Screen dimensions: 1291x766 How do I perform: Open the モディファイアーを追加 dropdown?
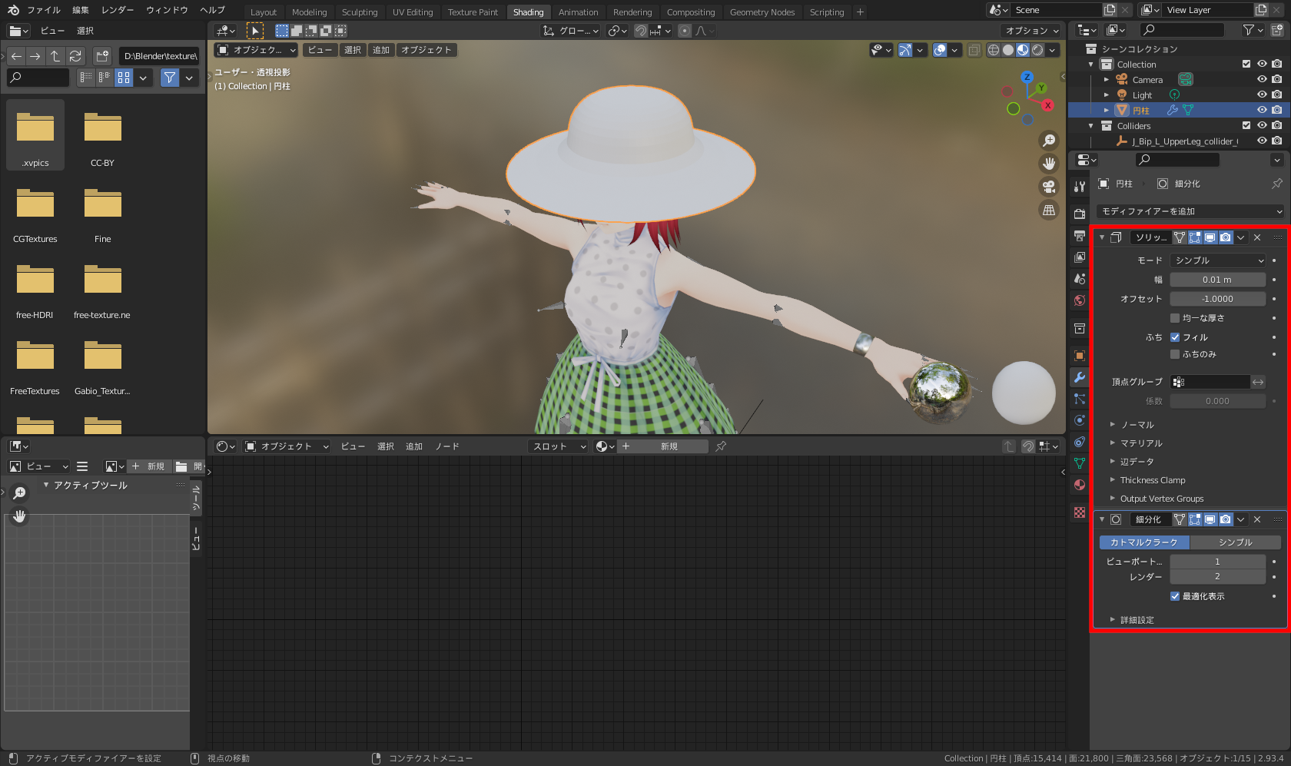click(1190, 211)
